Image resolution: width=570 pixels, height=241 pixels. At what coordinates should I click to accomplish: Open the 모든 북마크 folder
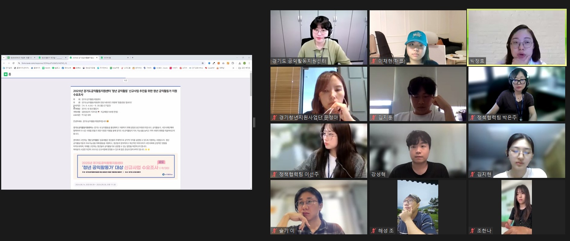point(244,68)
